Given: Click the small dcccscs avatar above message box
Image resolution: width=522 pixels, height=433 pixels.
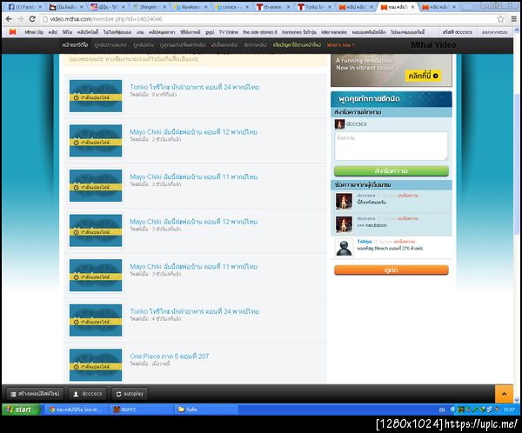Looking at the screenshot, I should [339, 124].
